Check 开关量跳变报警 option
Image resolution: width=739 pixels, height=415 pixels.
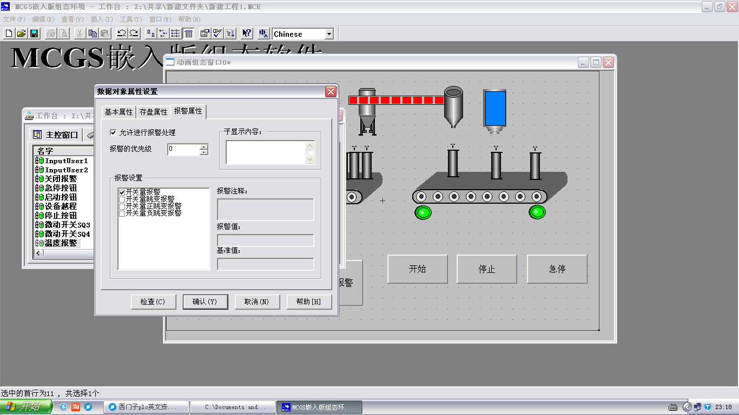tap(122, 199)
